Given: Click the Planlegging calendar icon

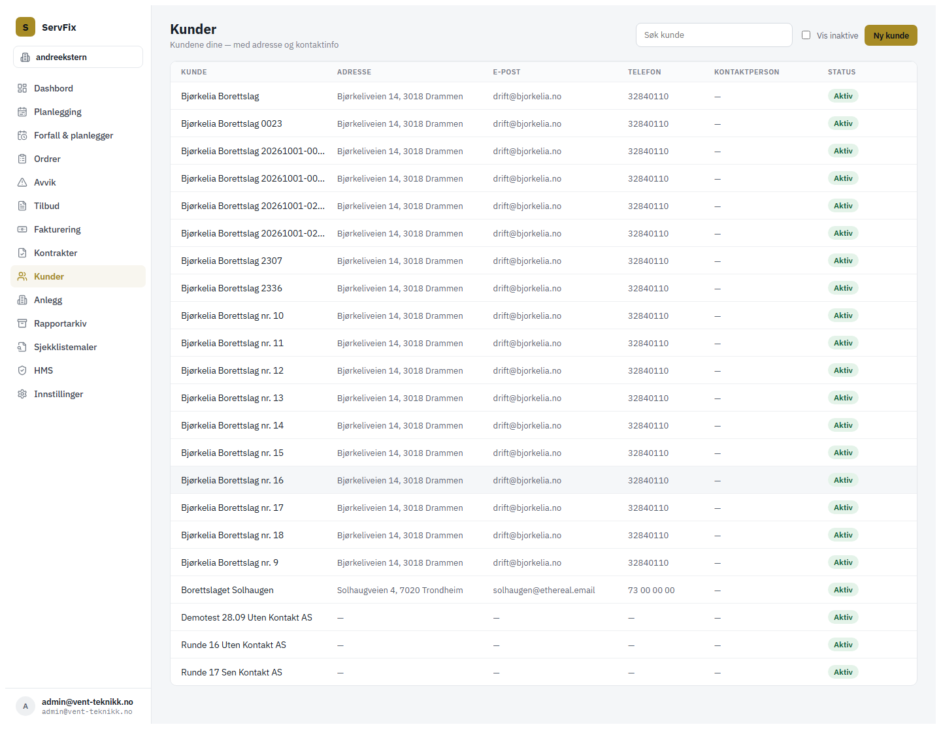Looking at the screenshot, I should 22,112.
